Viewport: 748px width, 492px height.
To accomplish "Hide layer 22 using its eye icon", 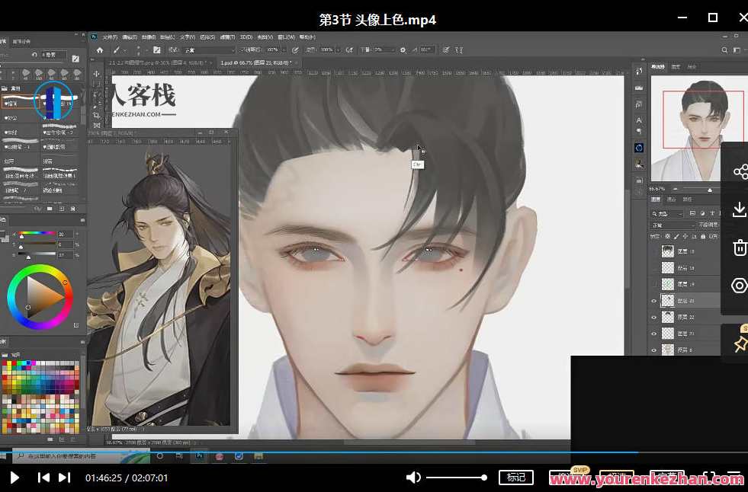I will click(x=653, y=317).
